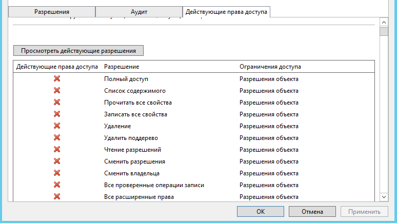Click Разрешения объекта in Список содержимого row
397x223 pixels.
click(269, 91)
